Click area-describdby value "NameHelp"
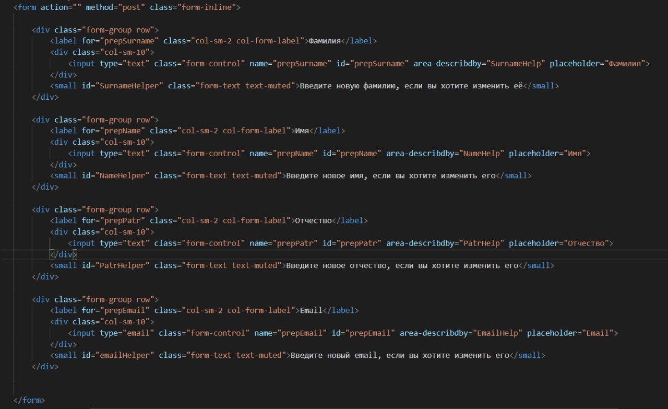Image resolution: width=668 pixels, height=409 pixels. (481, 153)
